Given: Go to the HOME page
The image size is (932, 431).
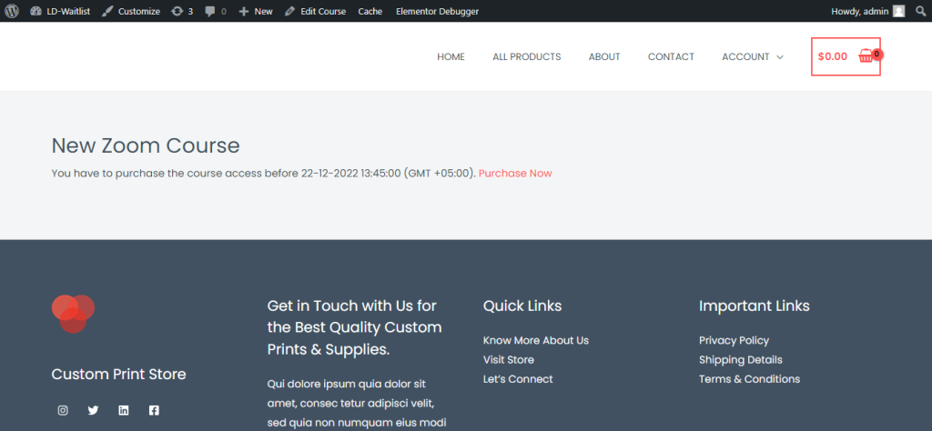Looking at the screenshot, I should [451, 57].
